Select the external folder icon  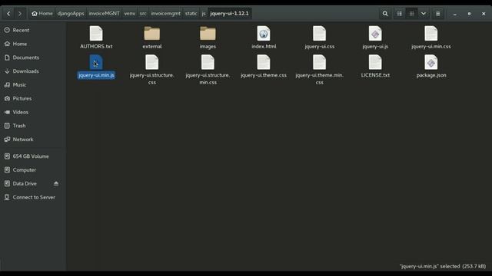pyautogui.click(x=152, y=34)
